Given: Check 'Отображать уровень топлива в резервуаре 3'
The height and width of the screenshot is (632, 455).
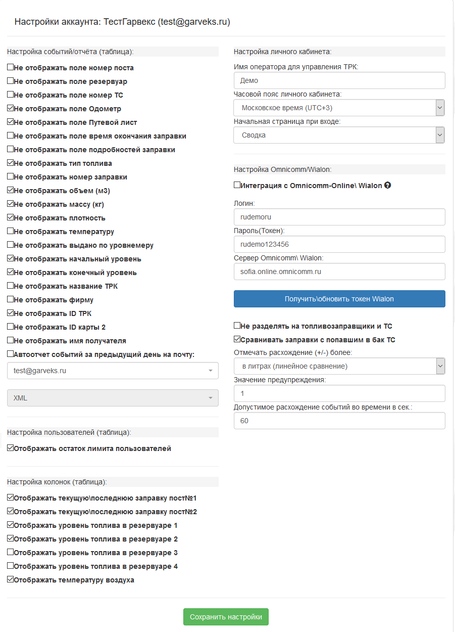Looking at the screenshot, I should 11,552.
